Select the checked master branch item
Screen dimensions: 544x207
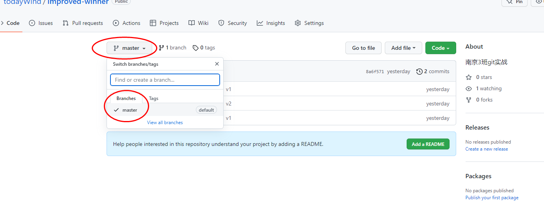(130, 110)
